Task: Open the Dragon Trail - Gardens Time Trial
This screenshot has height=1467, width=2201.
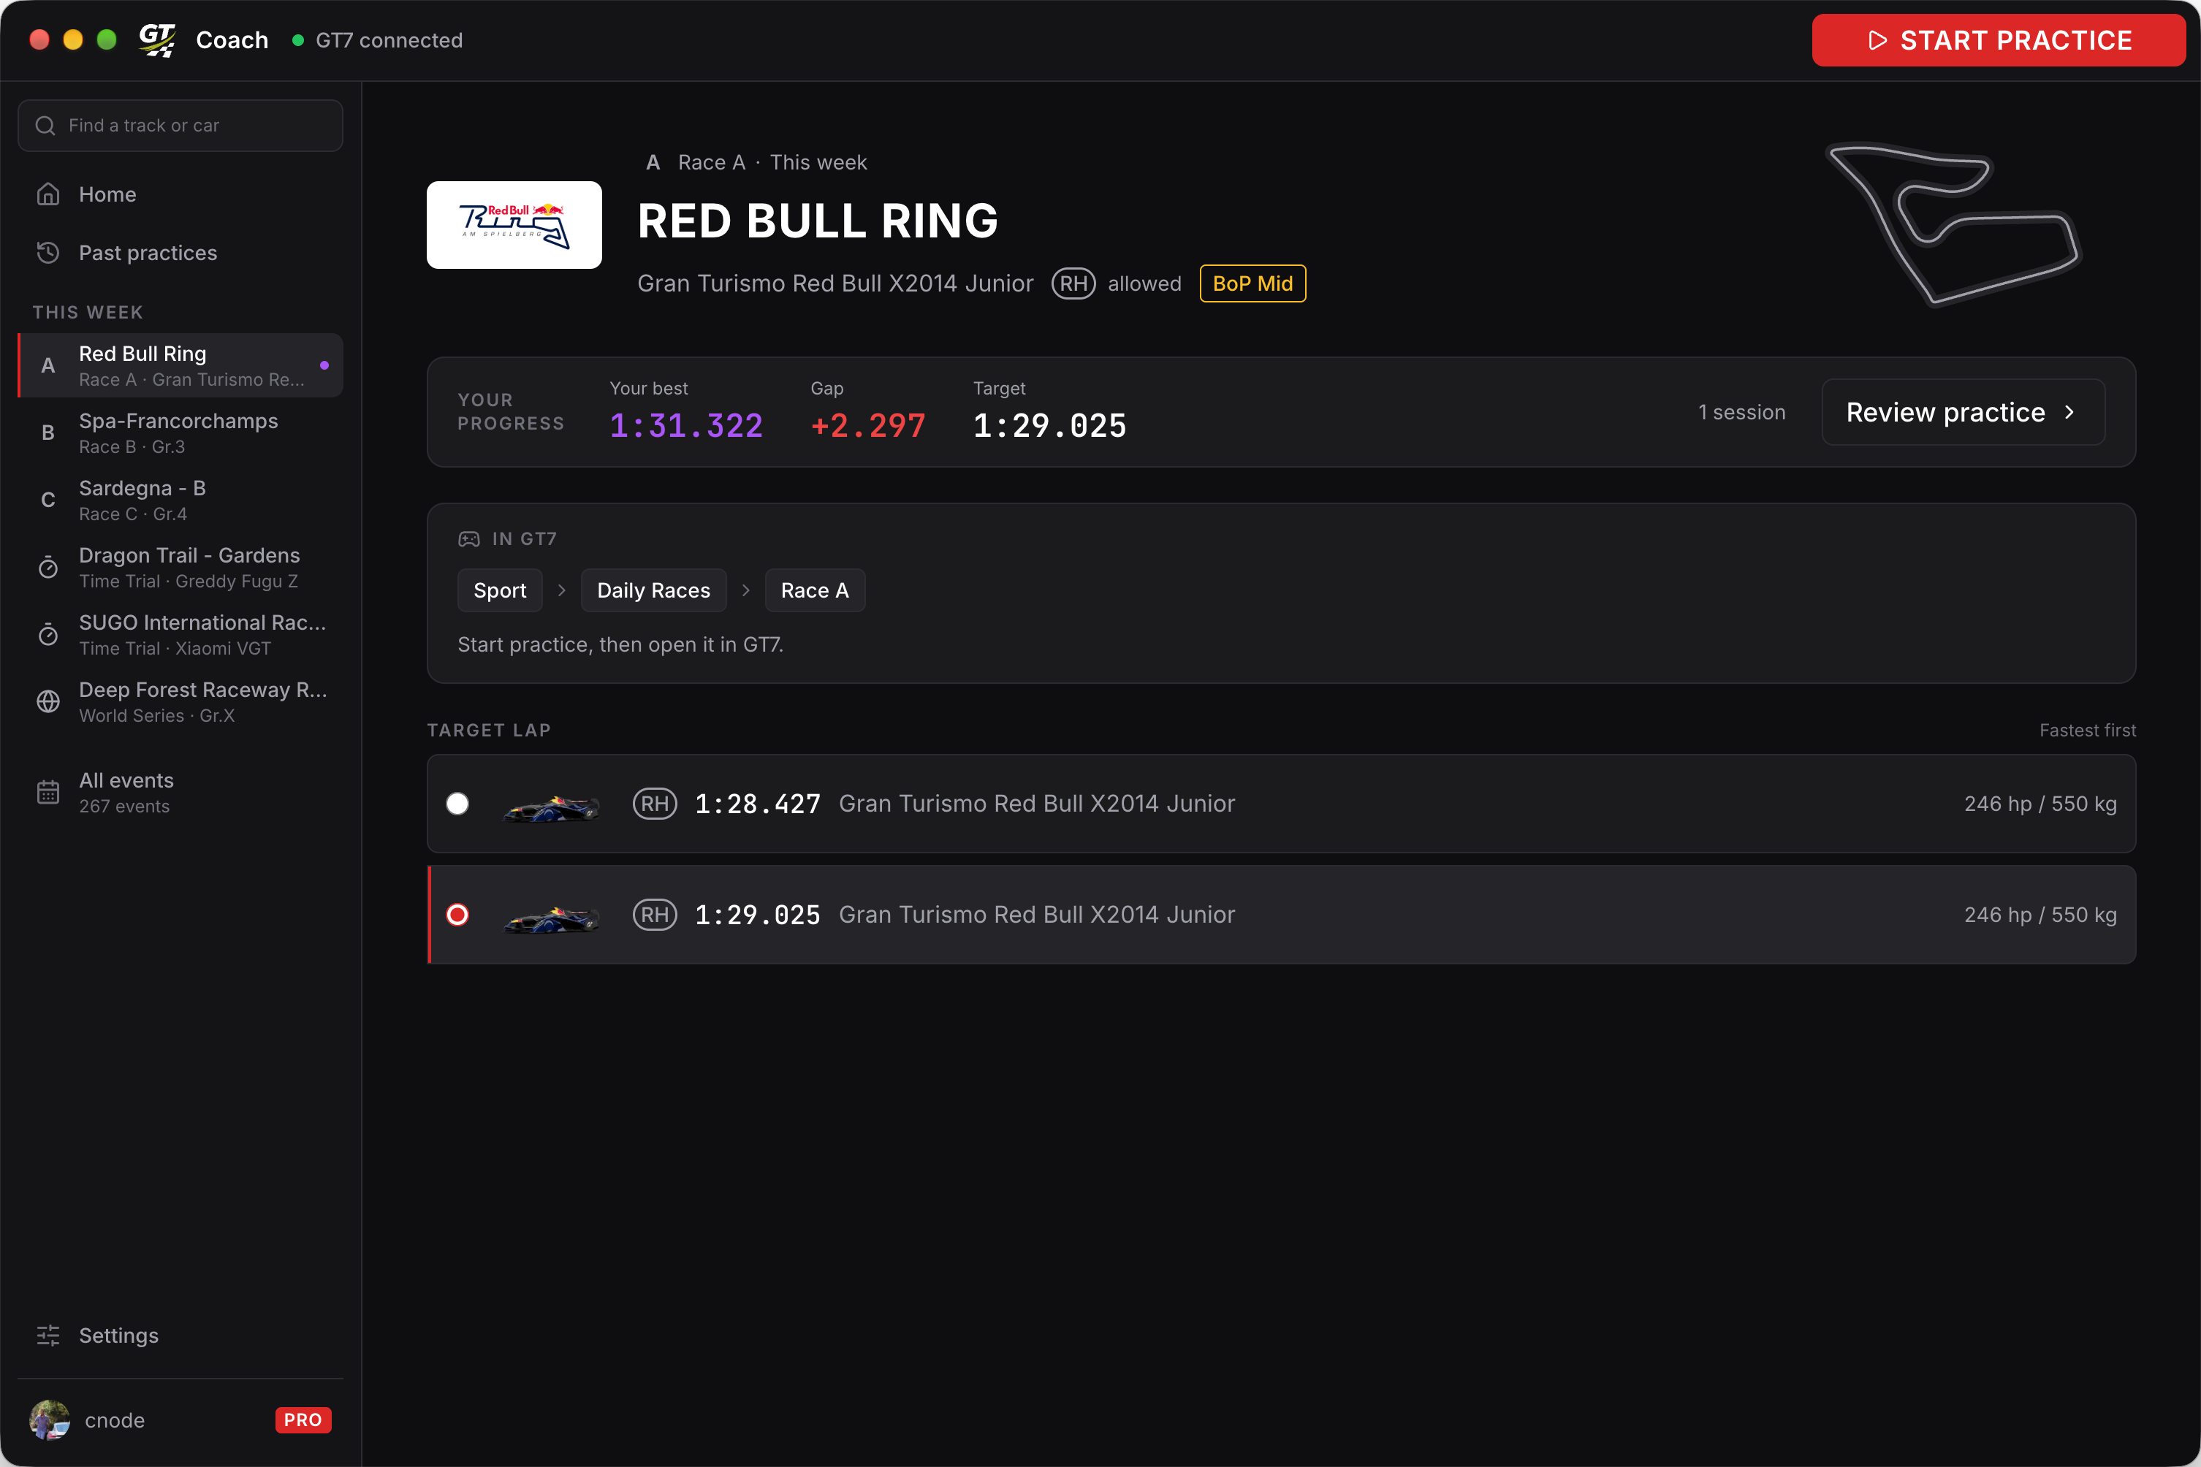Action: 180,567
